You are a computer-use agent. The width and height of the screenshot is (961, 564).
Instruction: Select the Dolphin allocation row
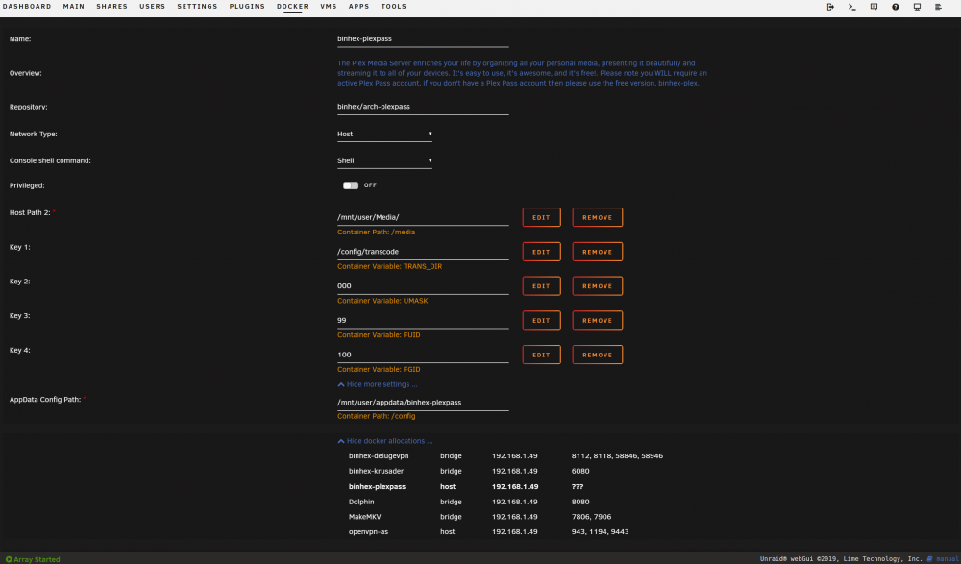505,502
